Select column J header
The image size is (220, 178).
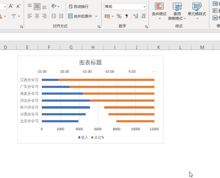[x=137, y=47]
